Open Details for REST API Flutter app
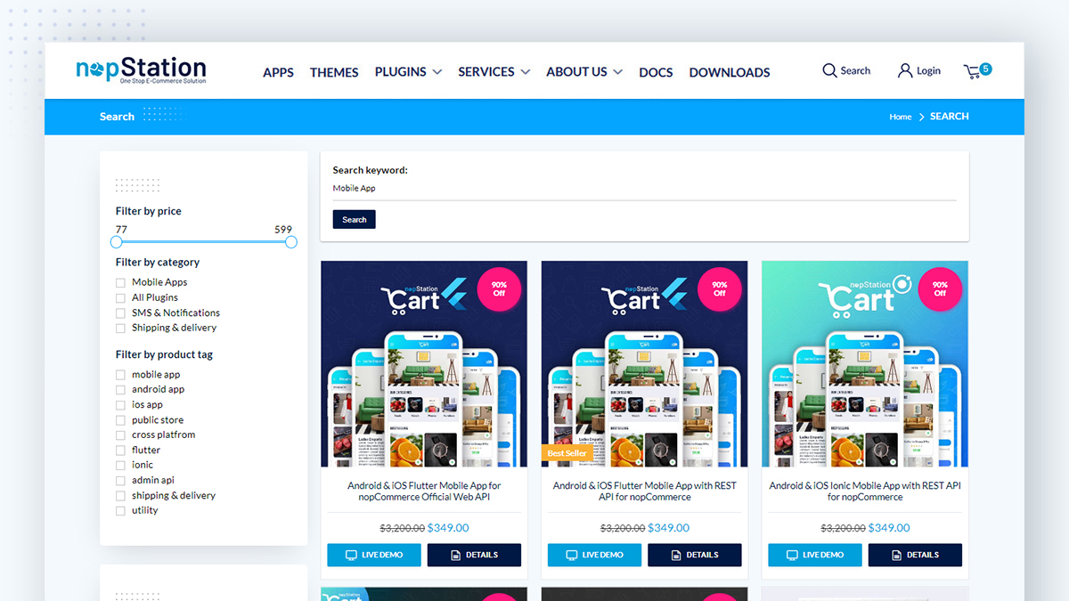The height and width of the screenshot is (601, 1069). pyautogui.click(x=695, y=555)
